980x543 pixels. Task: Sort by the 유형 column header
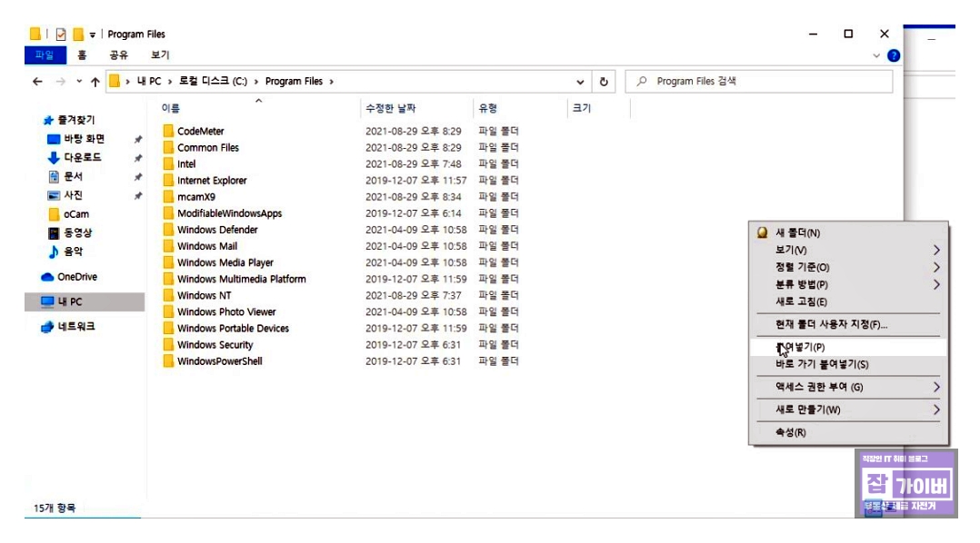[x=487, y=108]
